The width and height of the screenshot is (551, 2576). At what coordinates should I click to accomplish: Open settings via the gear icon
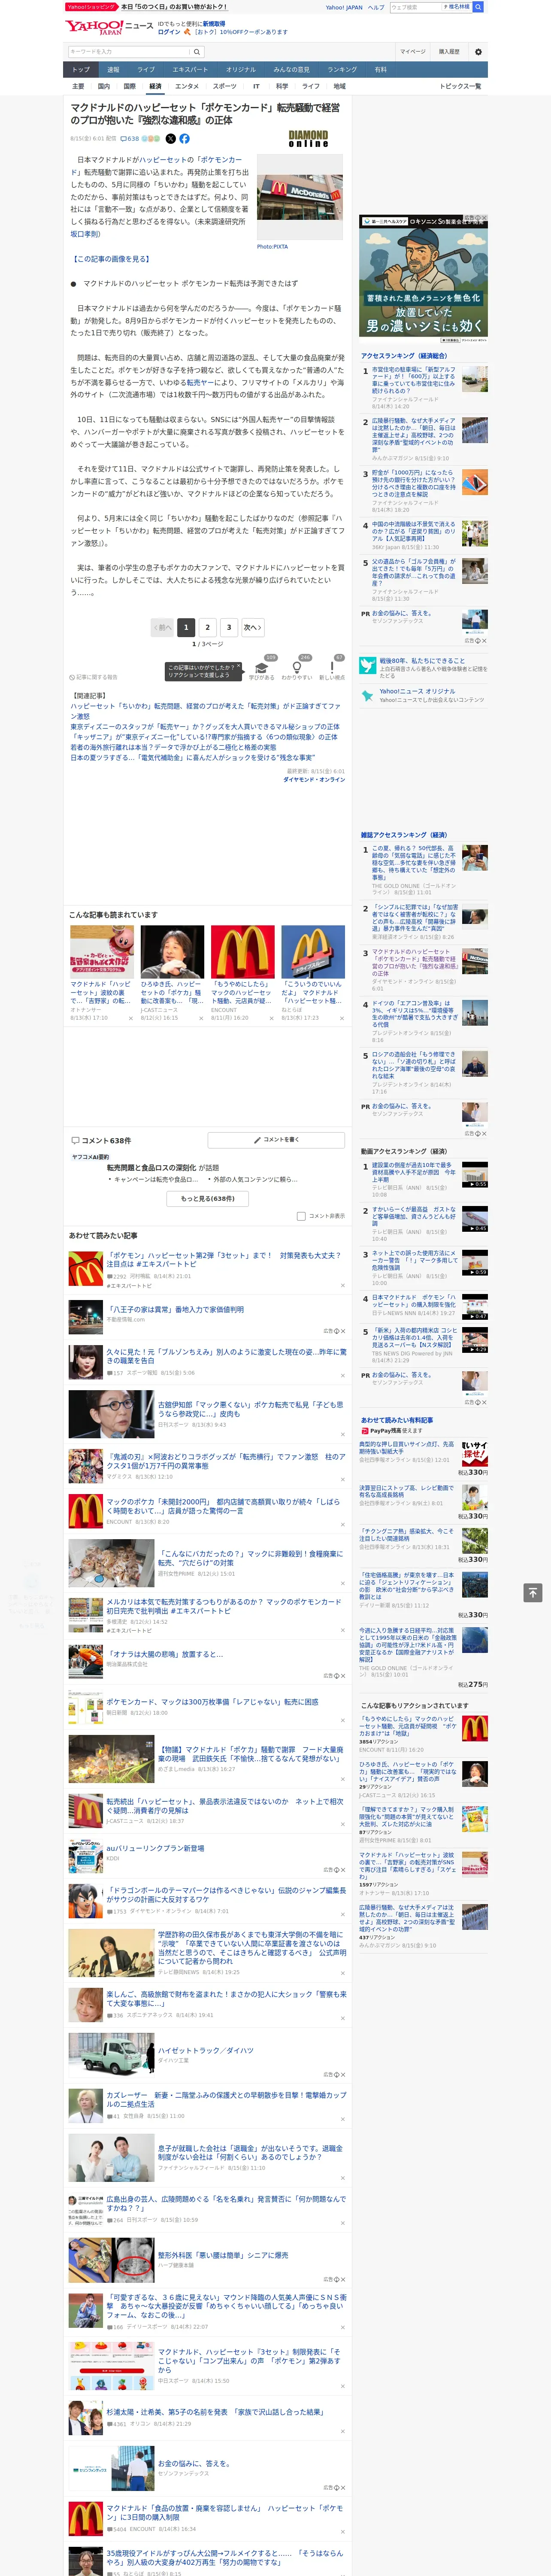(x=478, y=51)
